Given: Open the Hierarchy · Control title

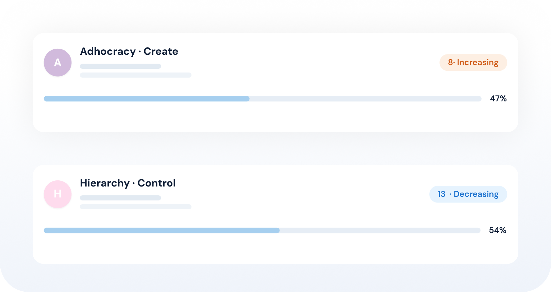Looking at the screenshot, I should (128, 183).
